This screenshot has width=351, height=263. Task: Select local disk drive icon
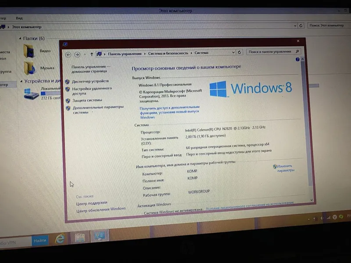31,94
